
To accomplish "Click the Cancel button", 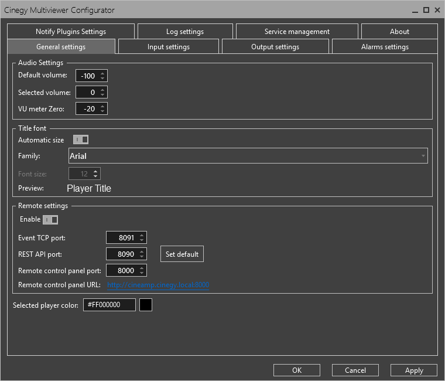I will click(x=355, y=370).
